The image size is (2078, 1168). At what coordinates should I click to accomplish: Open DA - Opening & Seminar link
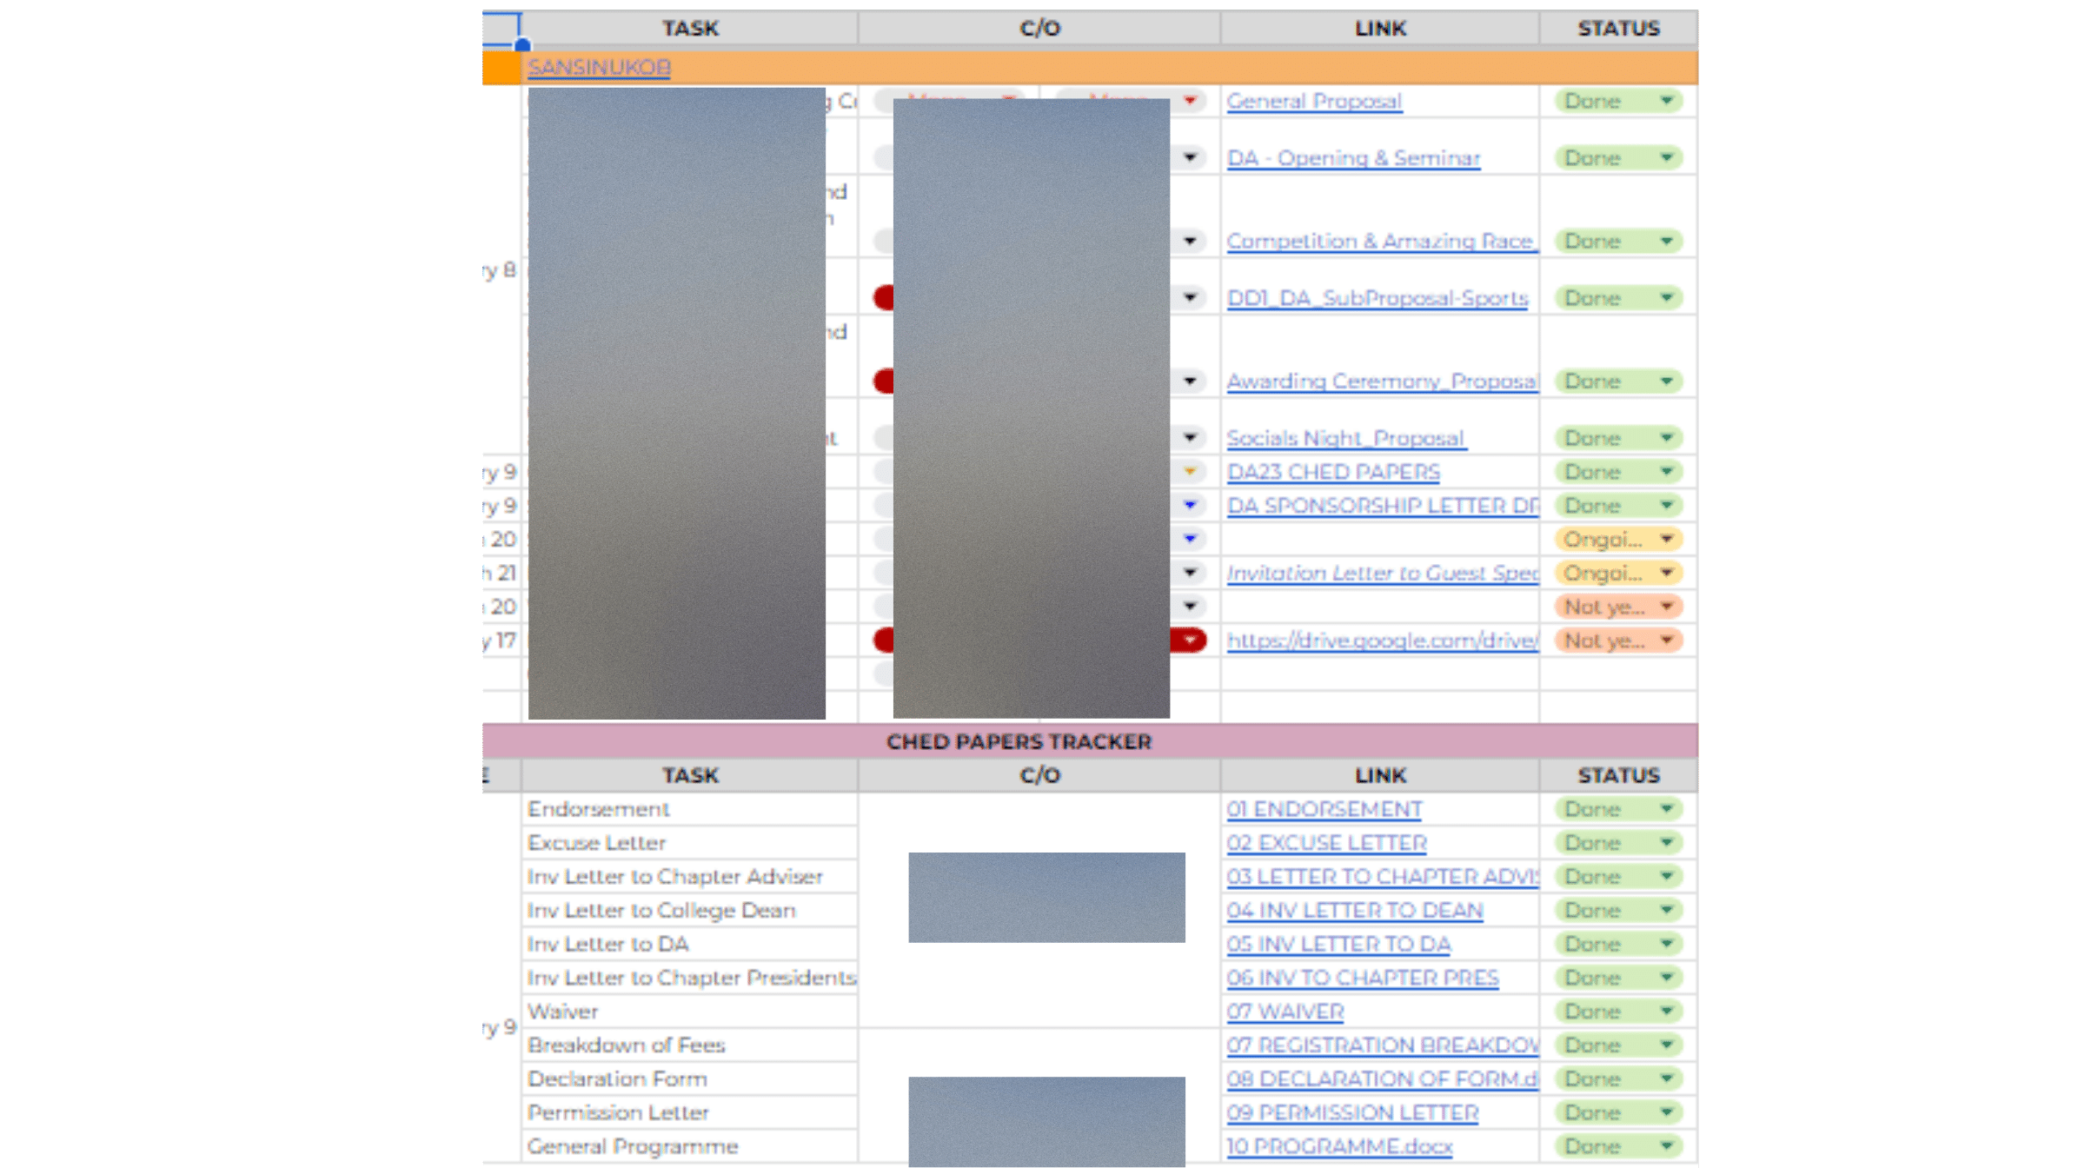[x=1352, y=158]
